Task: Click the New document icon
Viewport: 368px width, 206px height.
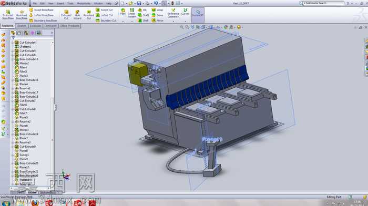Action: pos(122,3)
